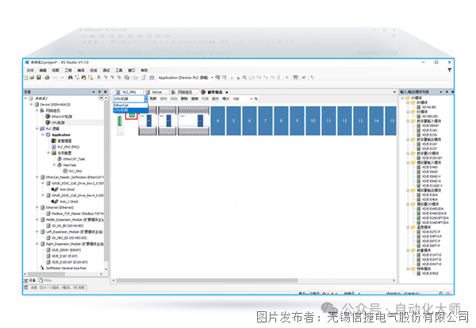476x328 pixels.
Task: Select empty slot number 13
Action: click(360, 121)
